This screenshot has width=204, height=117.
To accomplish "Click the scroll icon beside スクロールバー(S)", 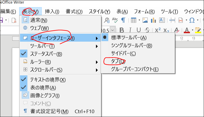I will click(25, 69).
